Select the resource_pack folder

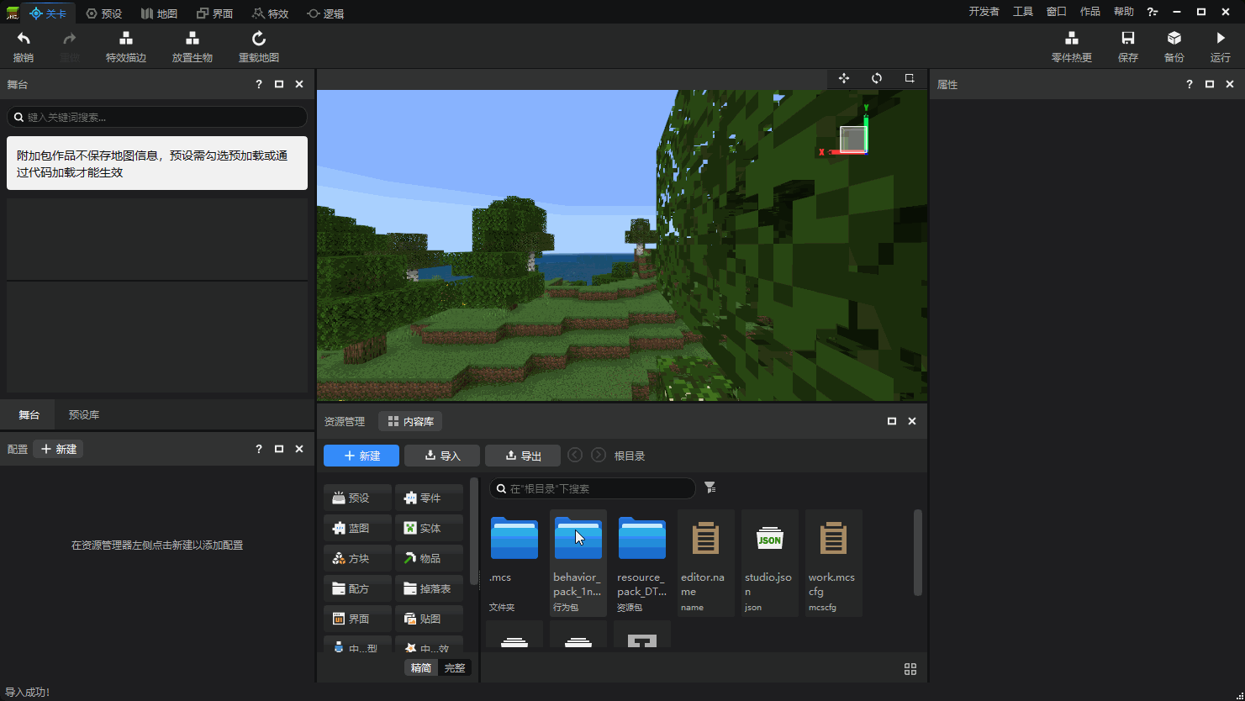coord(642,562)
